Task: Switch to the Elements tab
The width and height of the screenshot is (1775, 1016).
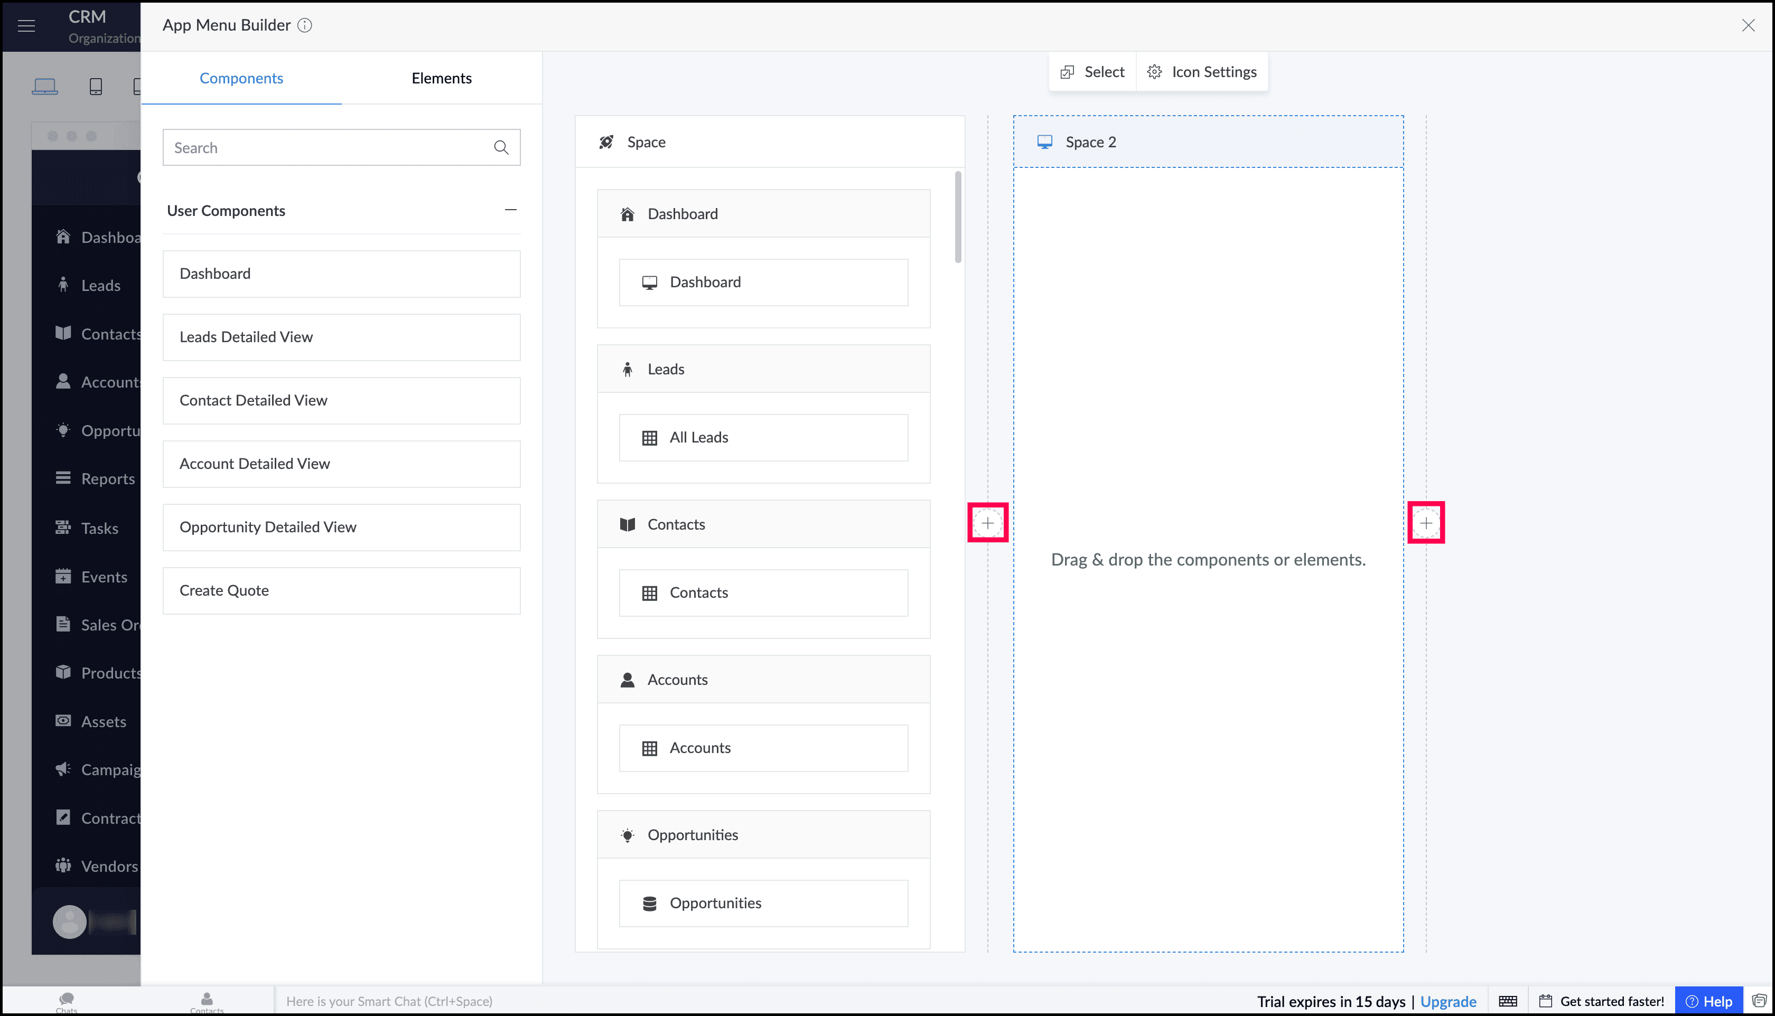Action: point(441,78)
